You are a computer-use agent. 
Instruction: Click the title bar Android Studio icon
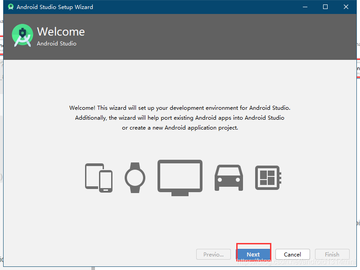click(x=10, y=7)
